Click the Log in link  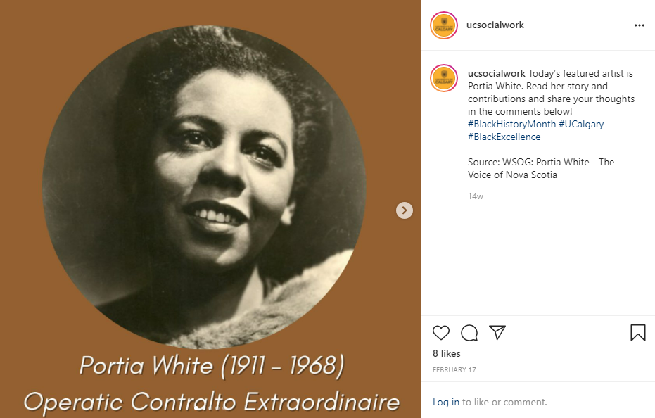[x=446, y=402]
